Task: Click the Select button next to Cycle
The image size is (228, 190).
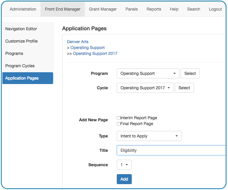Action: pos(184,88)
